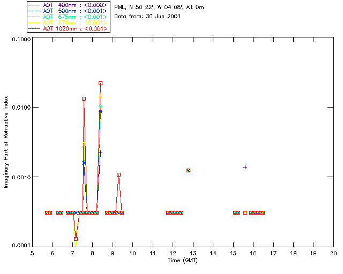This screenshot has width=343, height=274.
Task: Click the AOT 500nm legend entry
Action: coord(68,11)
